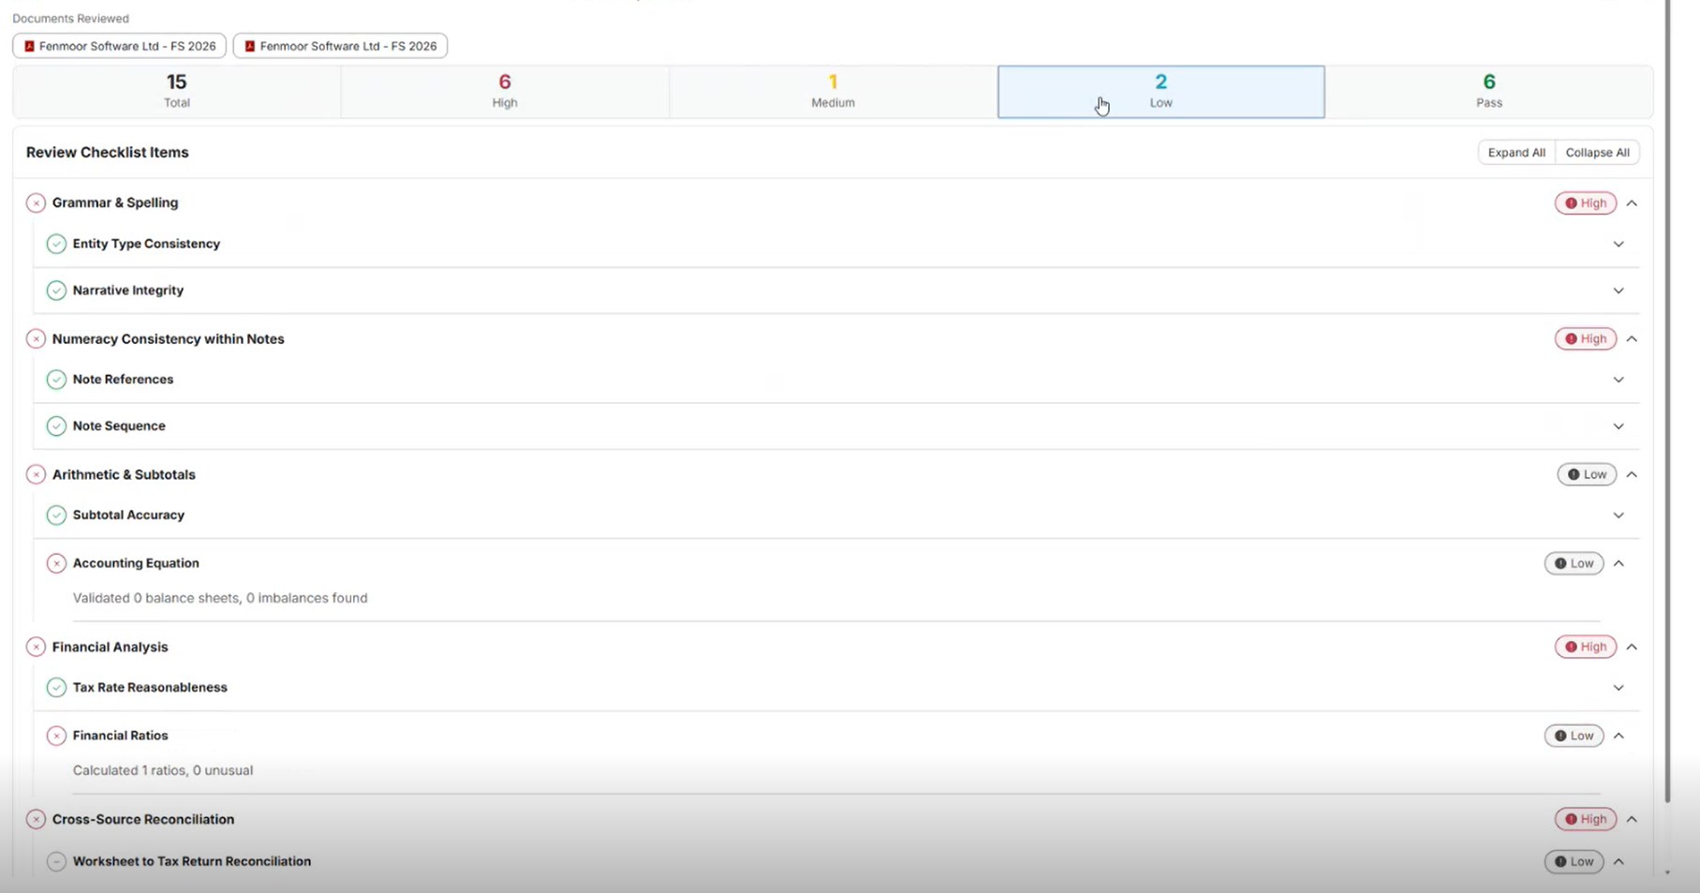Filter by the 6 High tab
Screen dimensions: 1700x893
(505, 92)
